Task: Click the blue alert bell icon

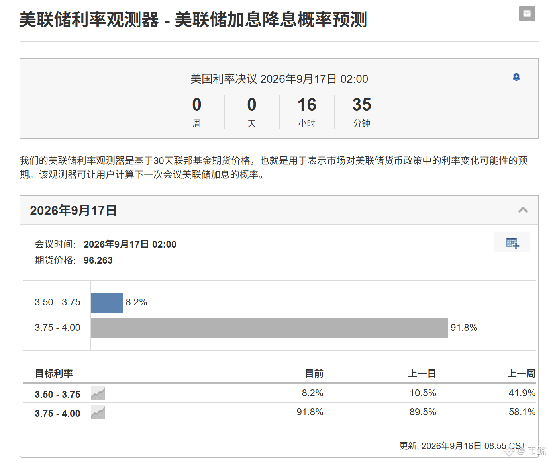Action: coord(516,77)
